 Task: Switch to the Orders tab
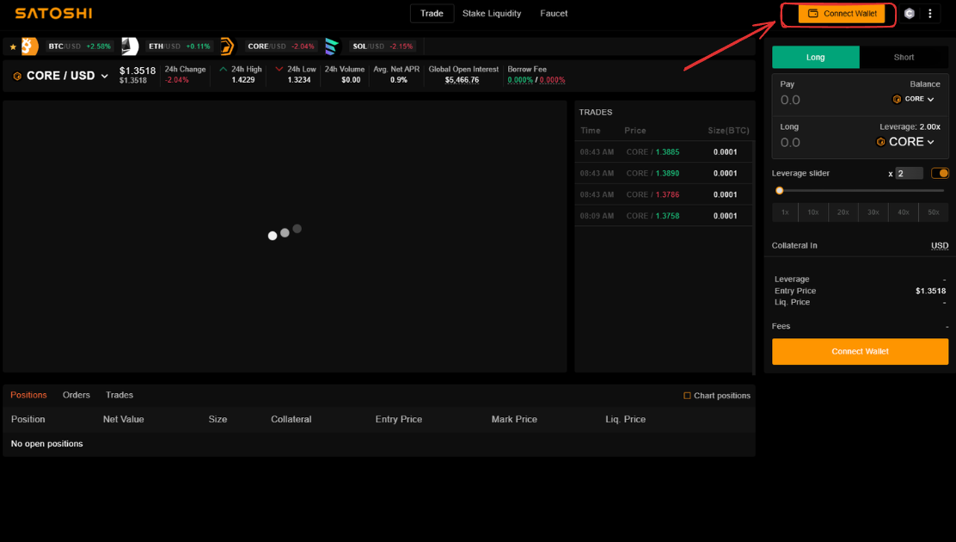point(77,395)
